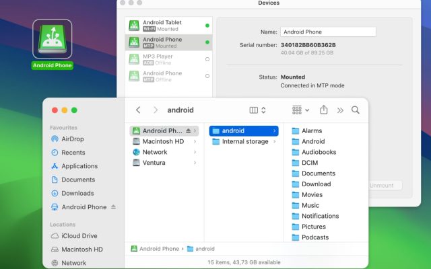Click Android Phone in Finder path bar

155,249
